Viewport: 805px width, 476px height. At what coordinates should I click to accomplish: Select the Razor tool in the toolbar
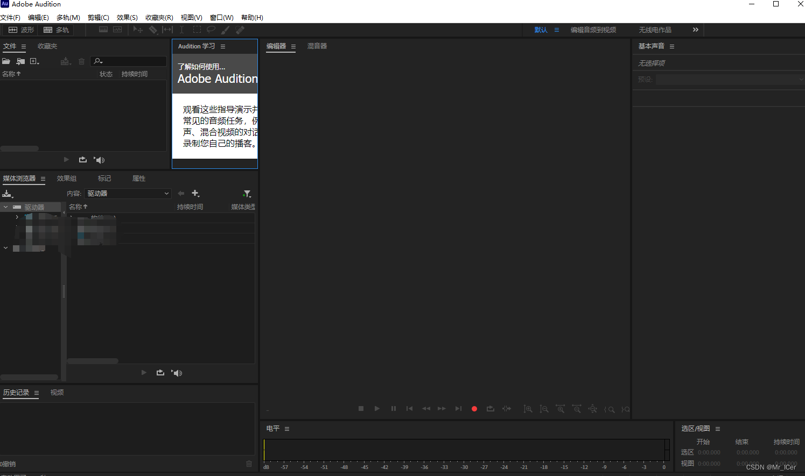point(153,30)
